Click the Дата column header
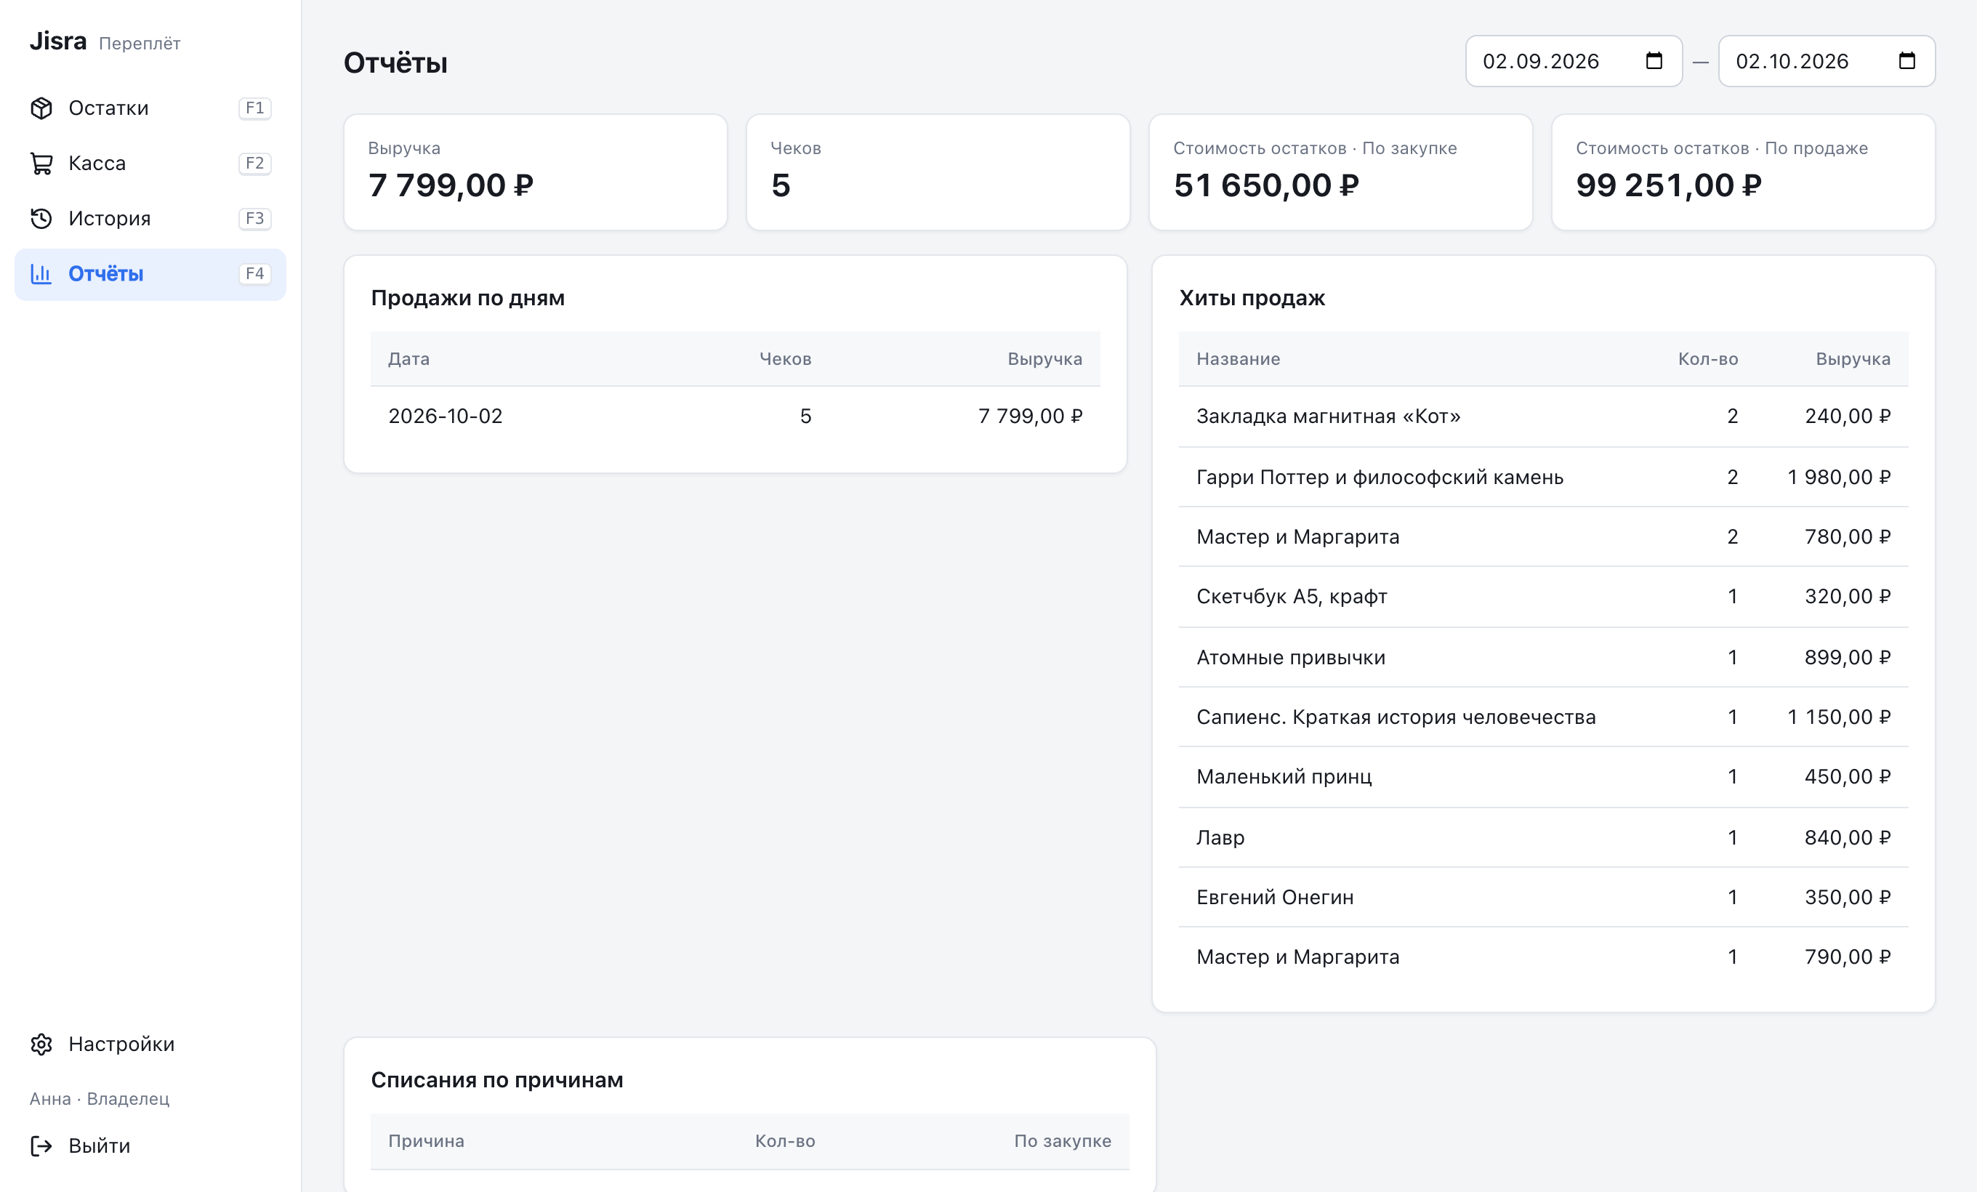1977x1192 pixels. (x=408, y=358)
